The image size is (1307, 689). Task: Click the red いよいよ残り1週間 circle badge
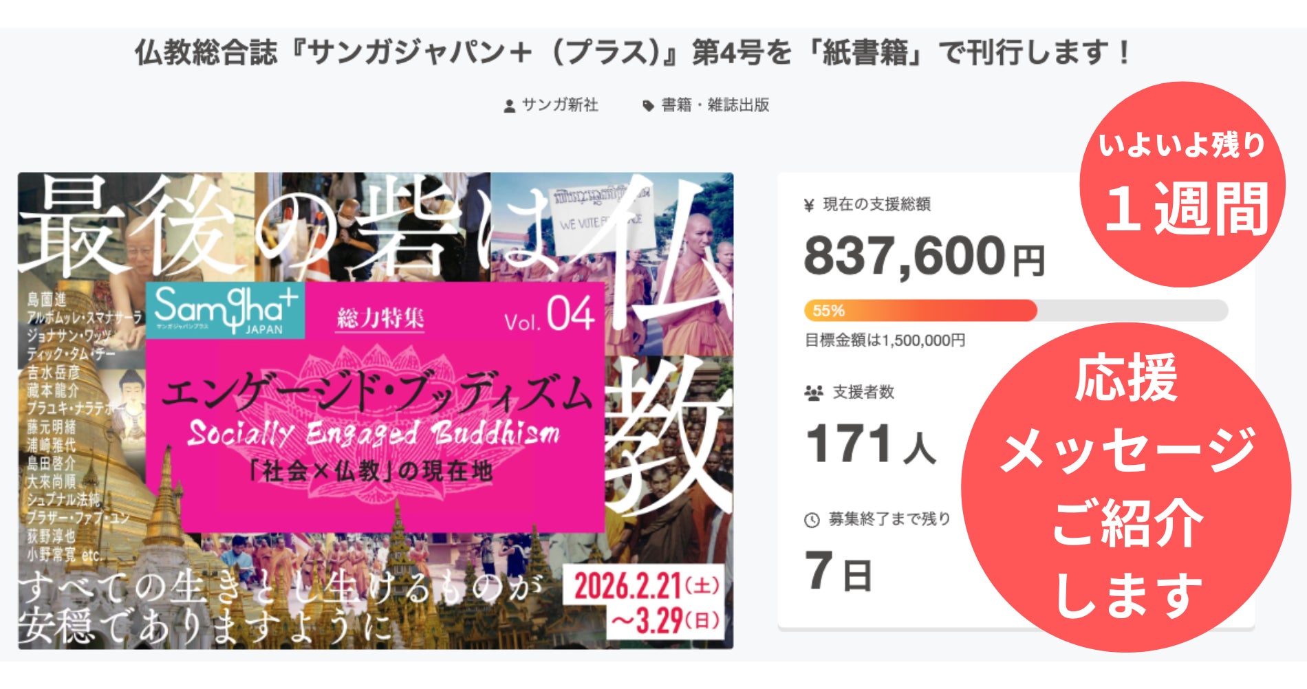1182,184
